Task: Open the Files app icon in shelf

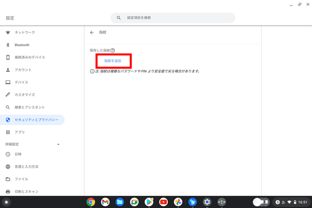Action: click(x=120, y=202)
